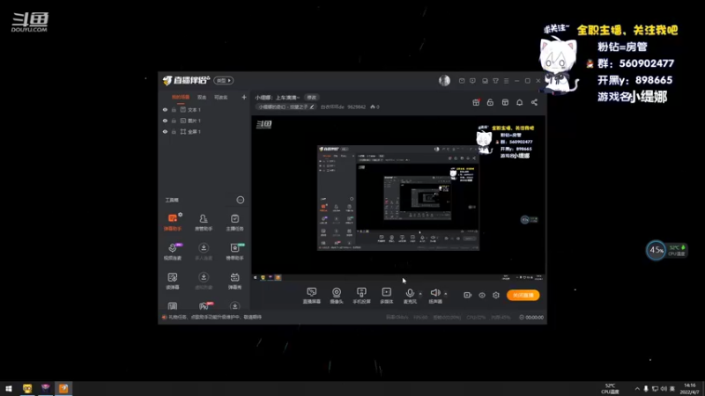Image resolution: width=705 pixels, height=396 pixels.
Task: Click the layout box icon above preview
Action: coord(505,102)
